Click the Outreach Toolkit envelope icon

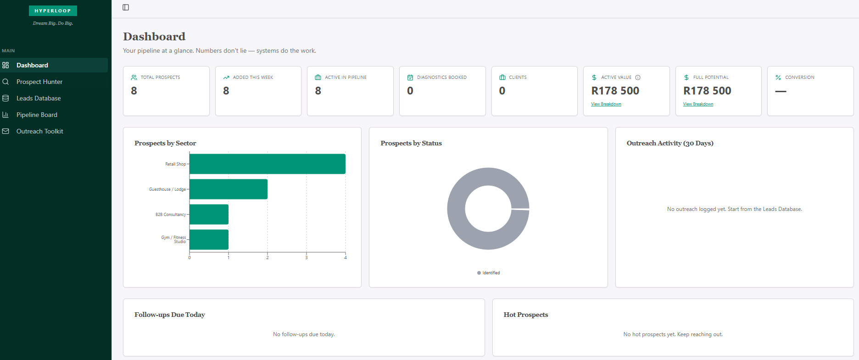click(x=6, y=131)
